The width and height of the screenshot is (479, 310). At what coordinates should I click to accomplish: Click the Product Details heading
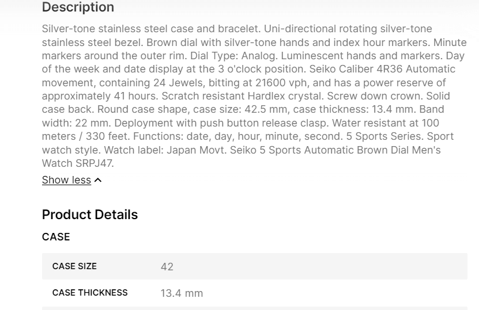point(90,215)
